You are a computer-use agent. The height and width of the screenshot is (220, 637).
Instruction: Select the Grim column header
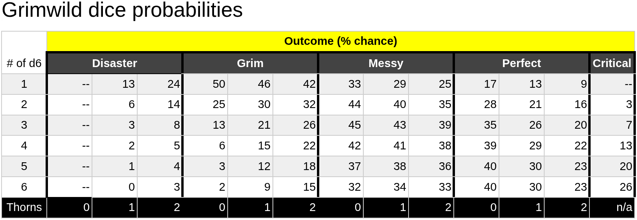tap(250, 63)
